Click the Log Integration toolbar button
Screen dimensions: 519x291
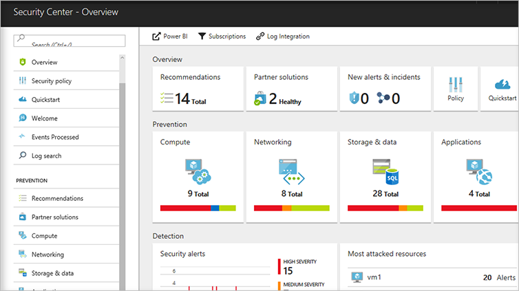click(x=283, y=36)
